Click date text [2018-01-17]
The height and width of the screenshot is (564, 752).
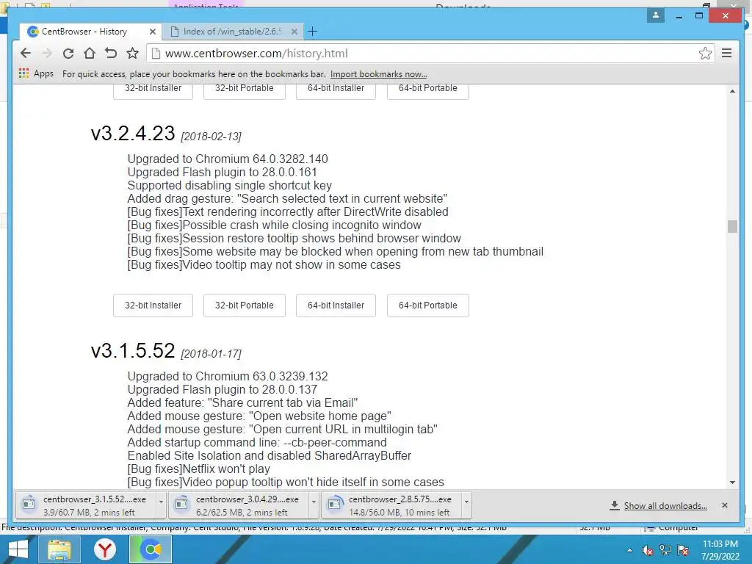(211, 354)
